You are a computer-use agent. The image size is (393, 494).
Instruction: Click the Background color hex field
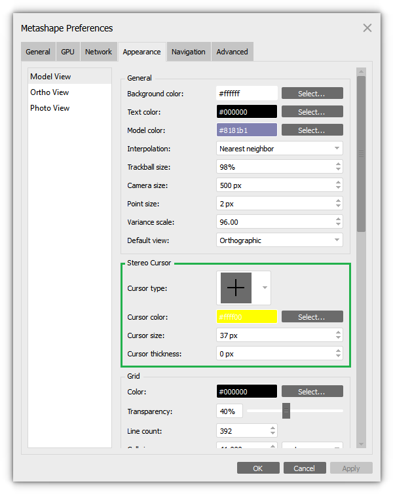point(247,94)
